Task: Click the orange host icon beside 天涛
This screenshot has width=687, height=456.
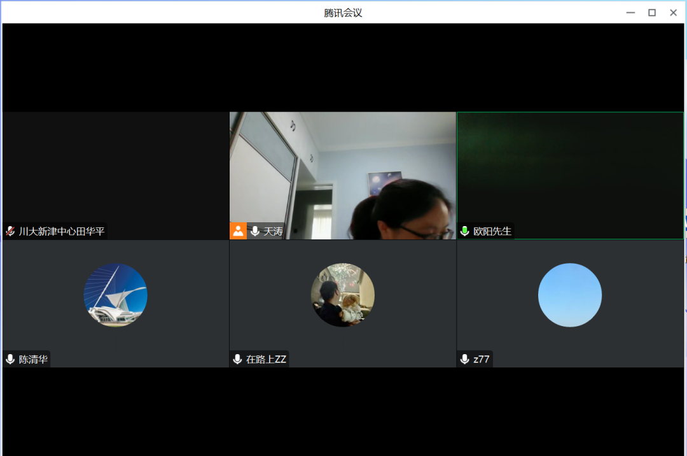Action: [238, 231]
